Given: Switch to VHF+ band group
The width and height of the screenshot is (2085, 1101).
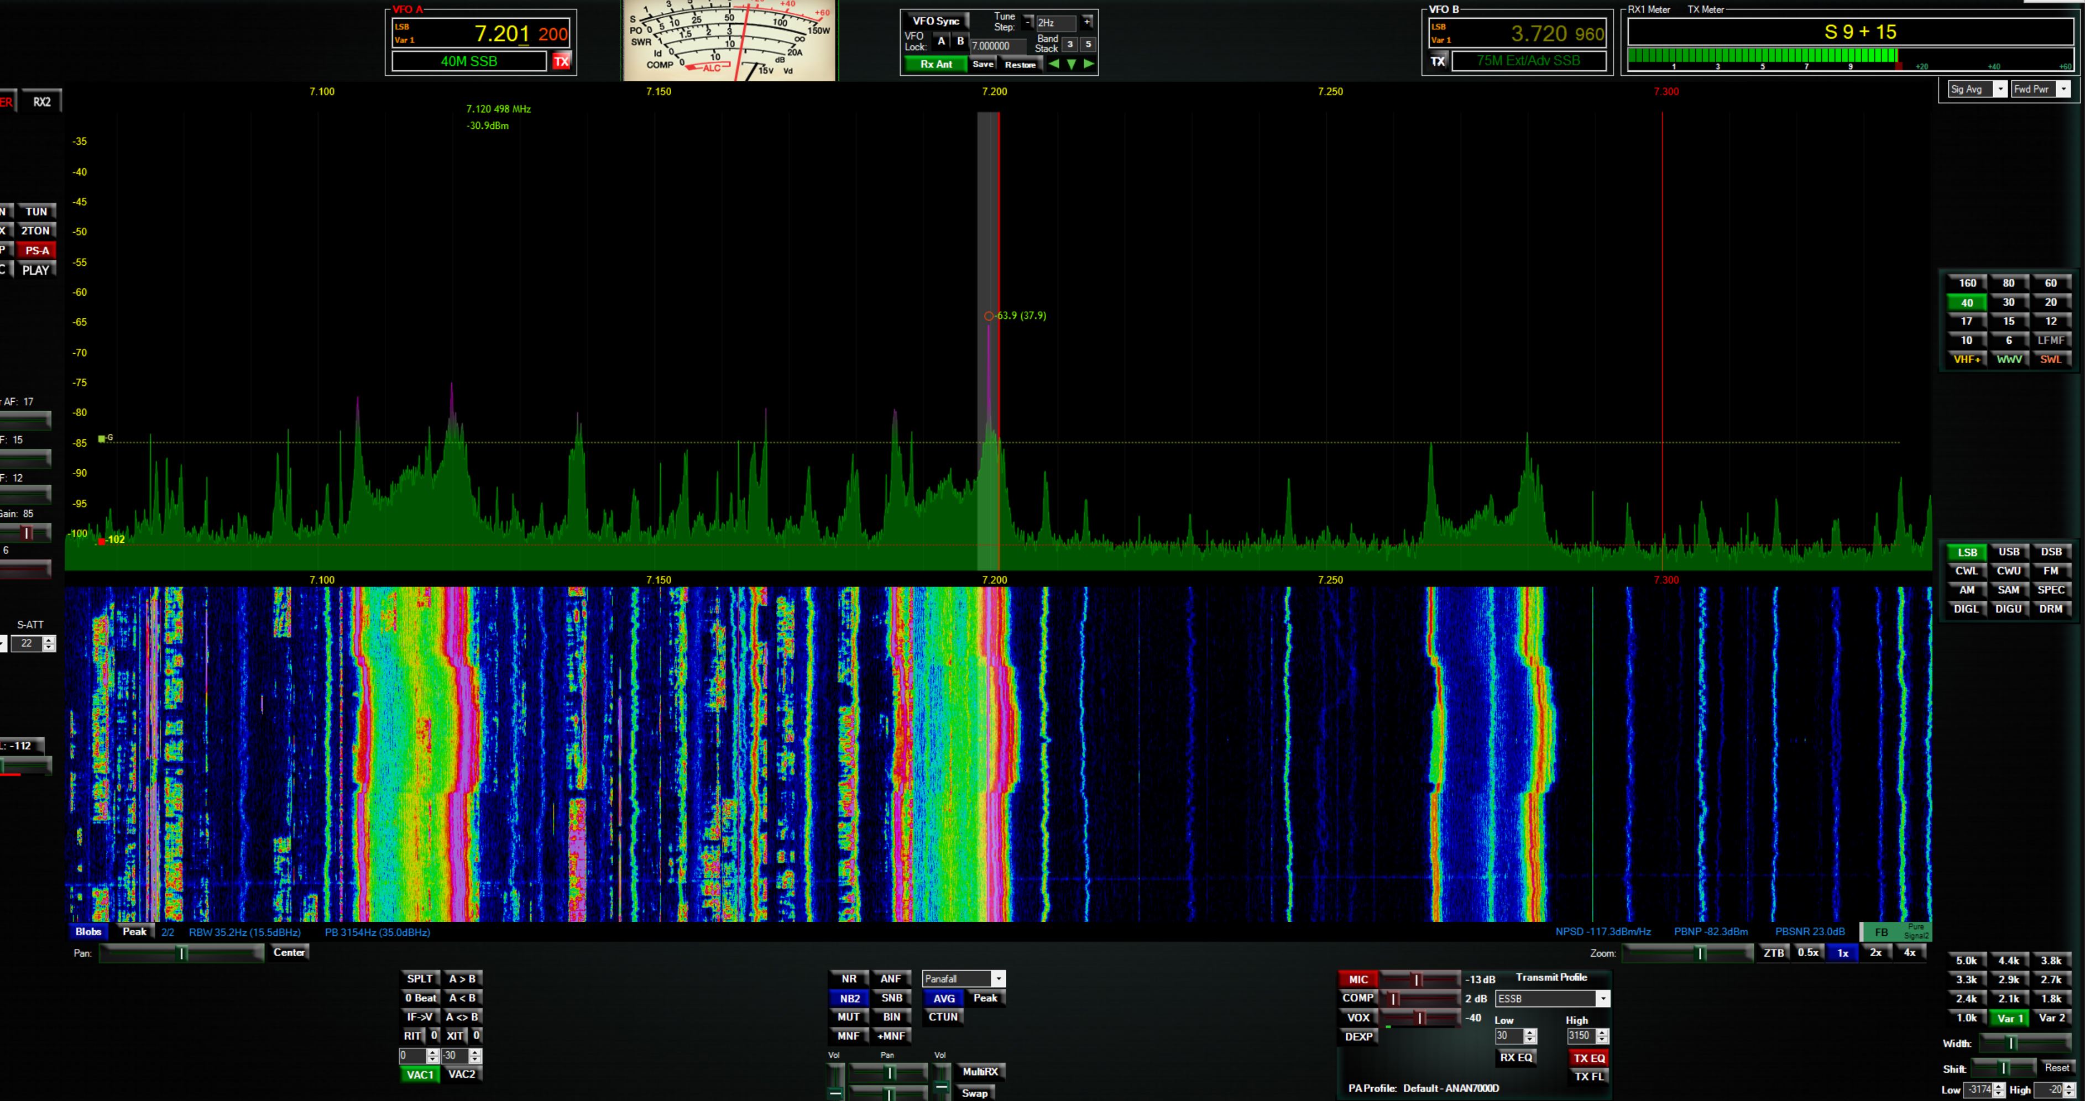Looking at the screenshot, I should point(1967,359).
